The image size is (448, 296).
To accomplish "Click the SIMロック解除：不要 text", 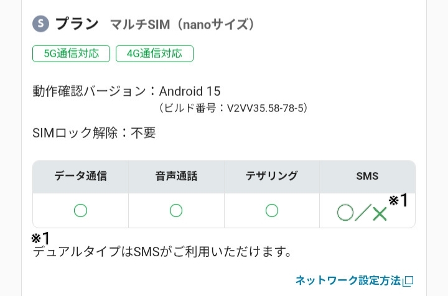I will click(94, 132).
